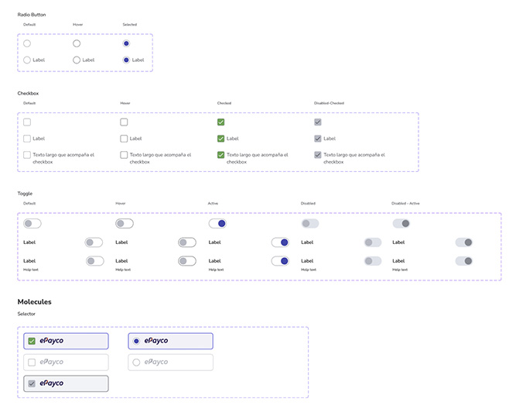Turn off the unlabeled Active toggle
526x409 pixels.
tap(217, 224)
